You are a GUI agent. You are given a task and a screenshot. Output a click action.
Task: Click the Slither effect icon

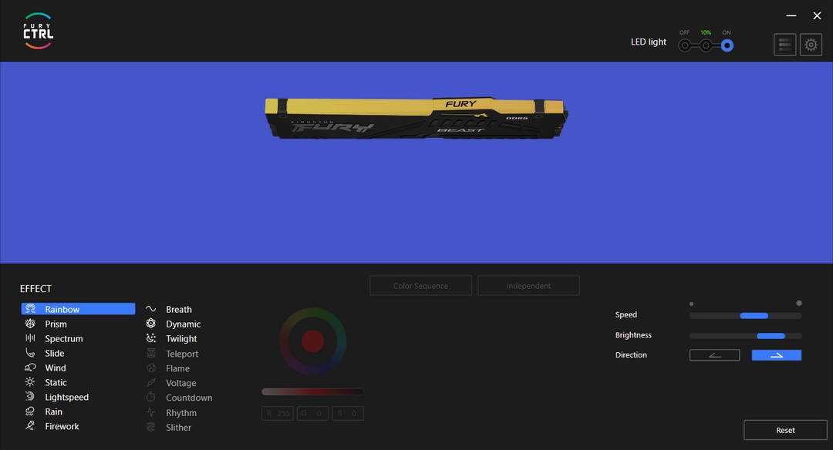click(151, 427)
